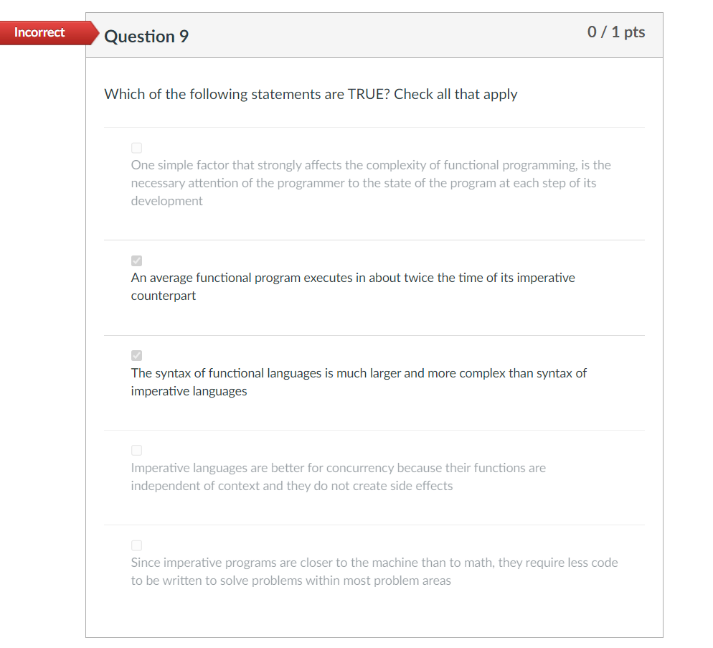Select the side effects statement text
Image resolution: width=713 pixels, height=648 pixels.
point(337,476)
